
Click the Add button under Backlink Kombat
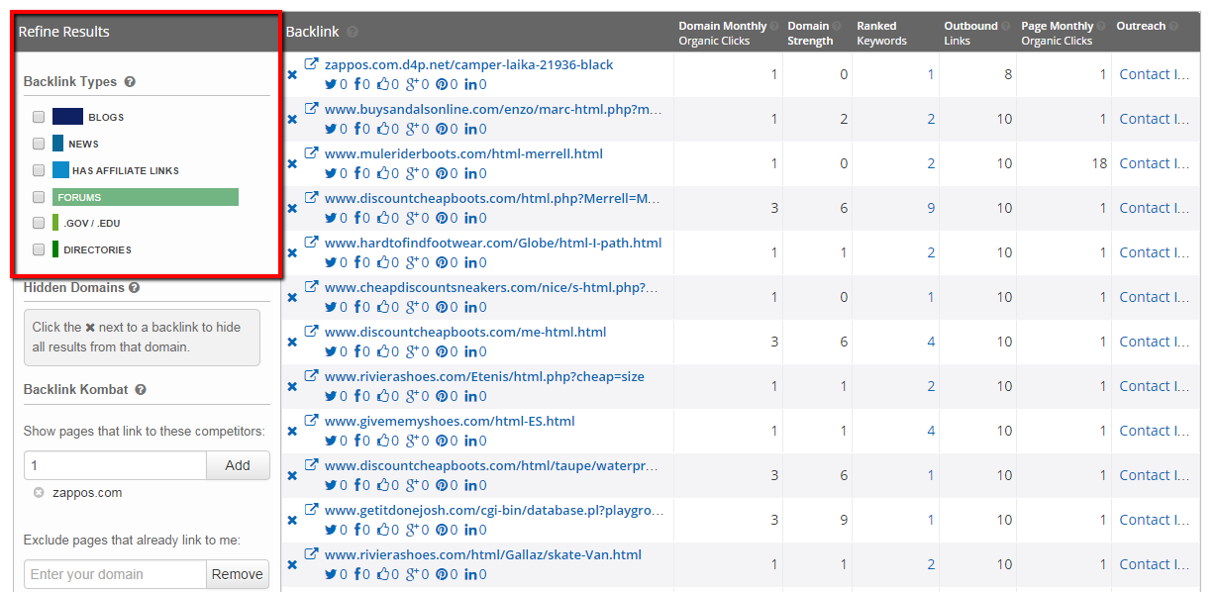click(x=238, y=465)
